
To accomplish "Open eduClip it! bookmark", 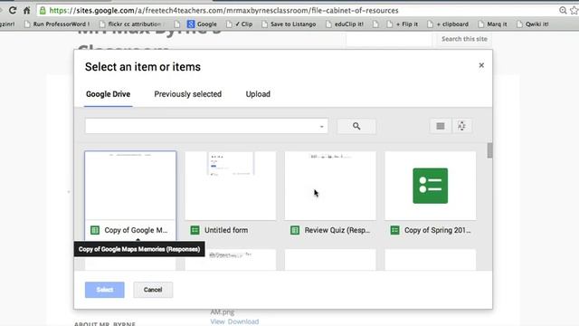I will coord(345,24).
